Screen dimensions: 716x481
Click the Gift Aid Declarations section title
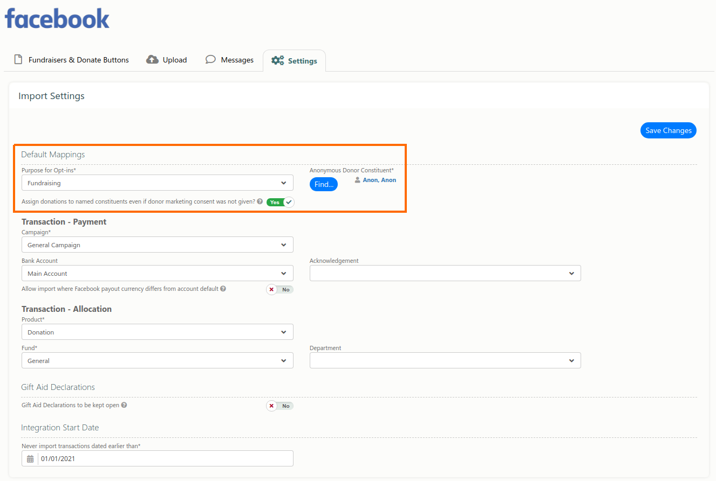click(58, 387)
